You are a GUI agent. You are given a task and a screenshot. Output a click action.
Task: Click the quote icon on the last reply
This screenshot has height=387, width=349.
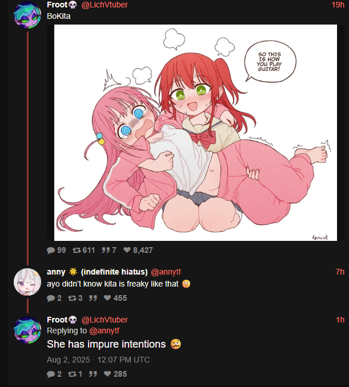pyautogui.click(x=93, y=374)
